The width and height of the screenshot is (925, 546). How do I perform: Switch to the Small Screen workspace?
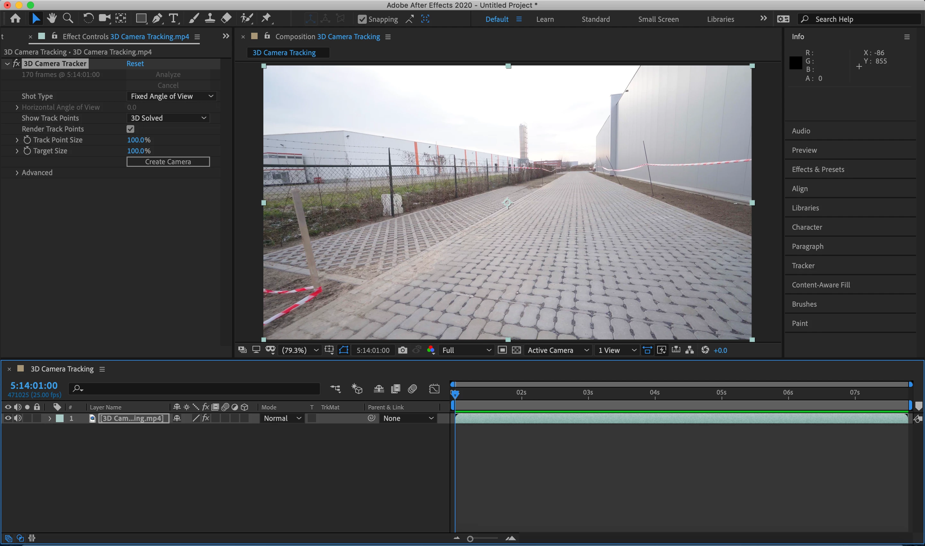(658, 19)
